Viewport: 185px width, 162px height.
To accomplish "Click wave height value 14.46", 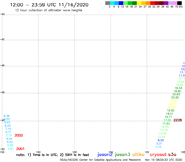I will pos(179,85).
